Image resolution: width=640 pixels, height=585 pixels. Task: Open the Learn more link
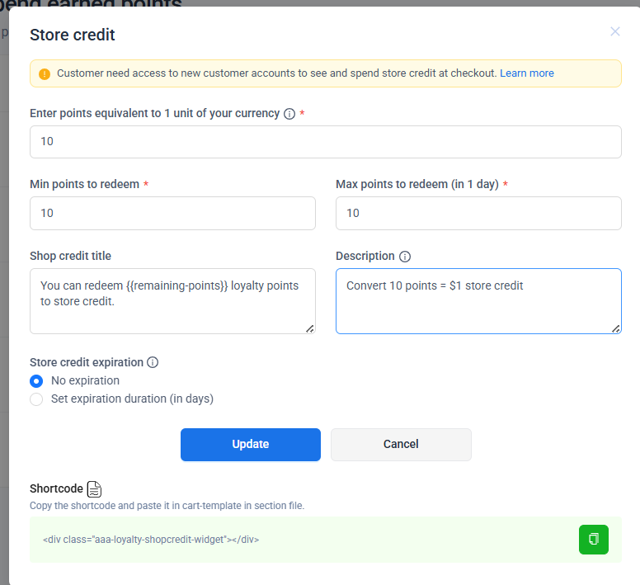(526, 73)
